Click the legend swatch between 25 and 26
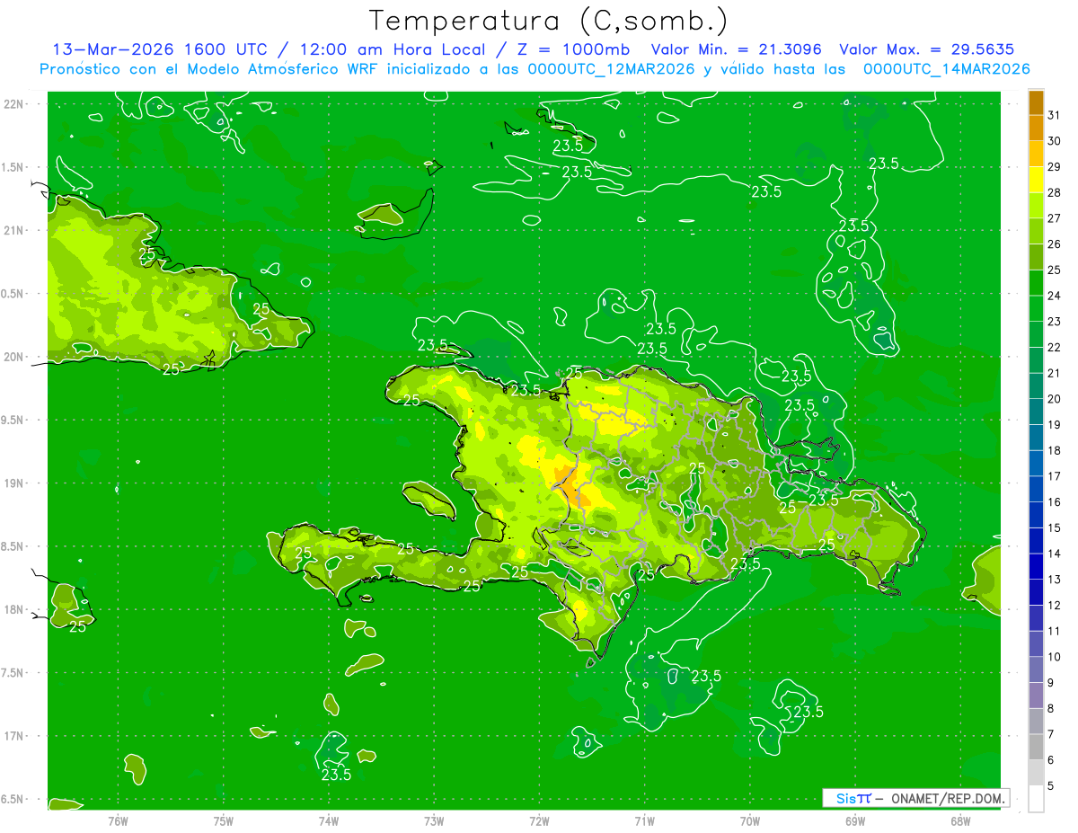Viewport: 1078px width, 833px height. pos(1036,257)
